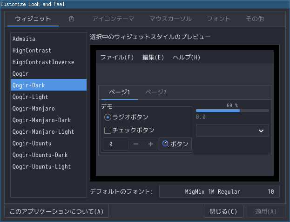290x222 pixels.
Task: Click the 閉じる(C) button
Action: (223, 211)
